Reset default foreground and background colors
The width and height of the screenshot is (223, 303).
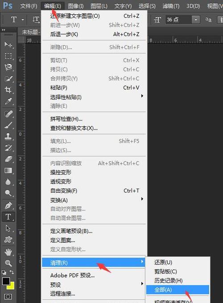[4, 273]
